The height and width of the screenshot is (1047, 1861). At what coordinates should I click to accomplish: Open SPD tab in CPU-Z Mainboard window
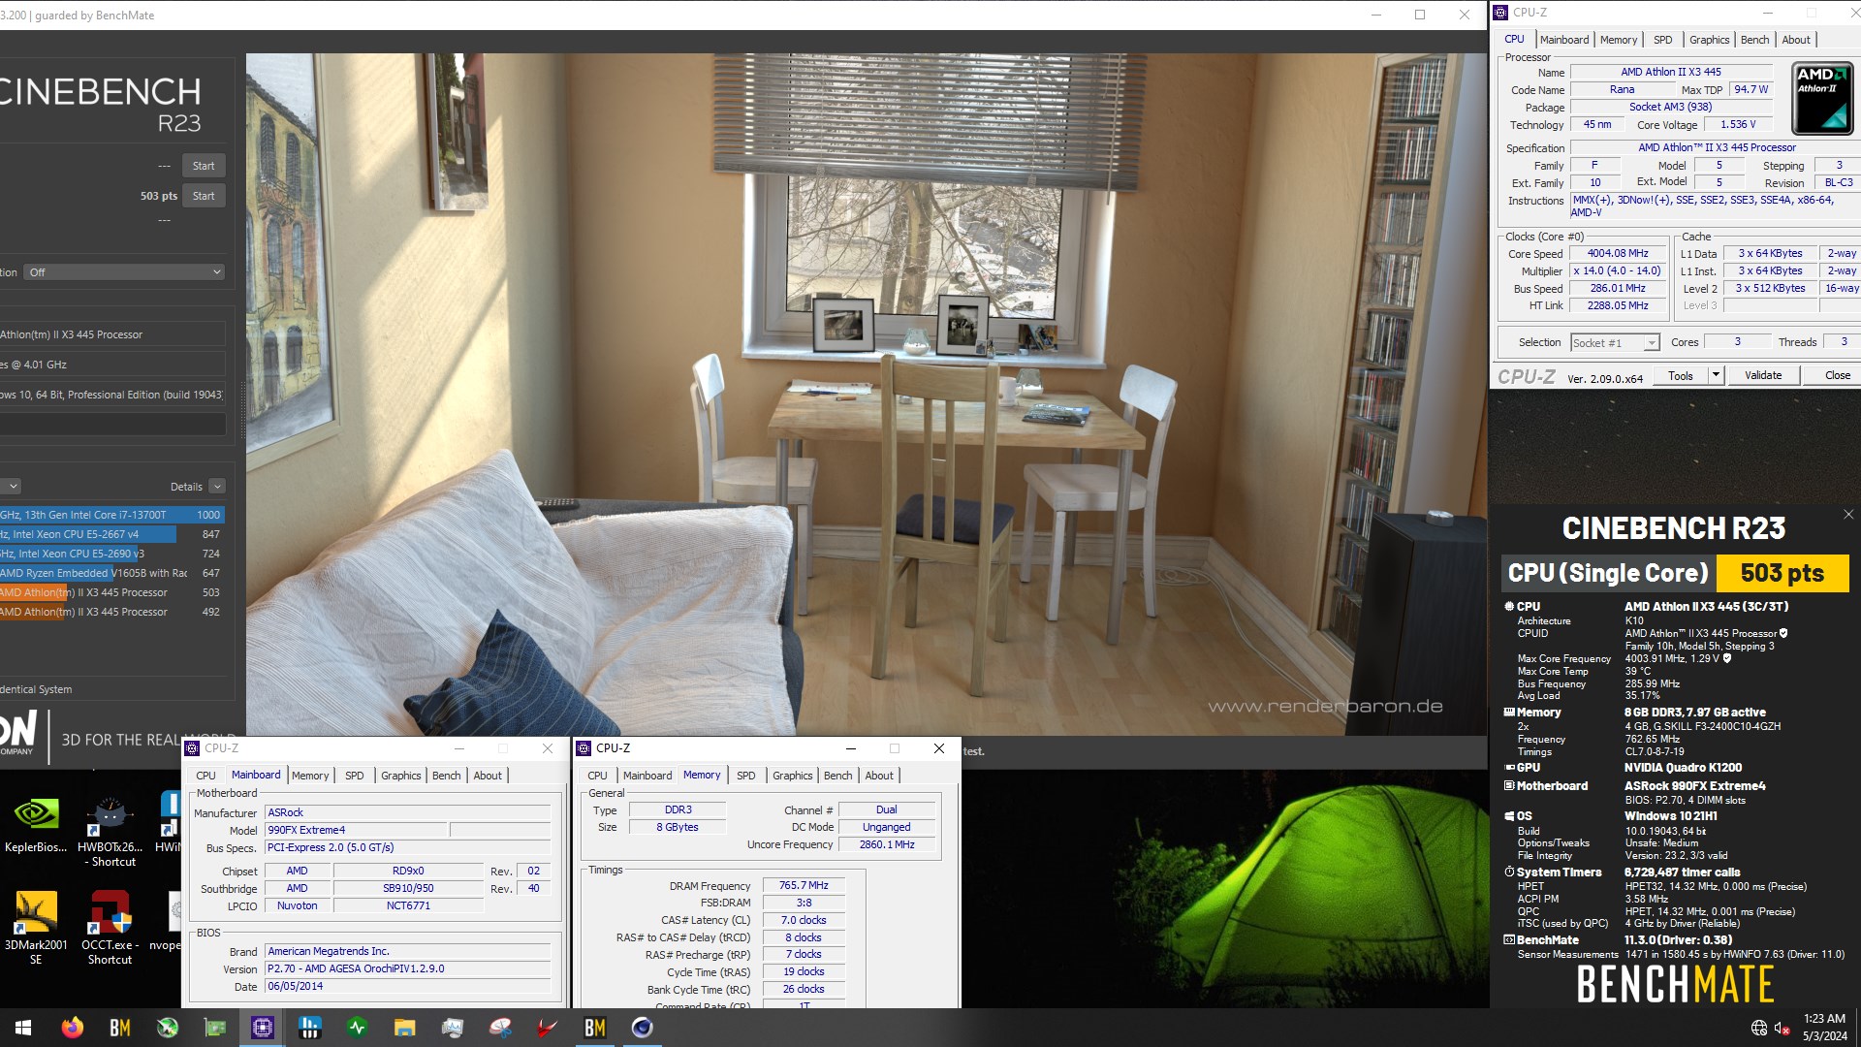pos(355,776)
